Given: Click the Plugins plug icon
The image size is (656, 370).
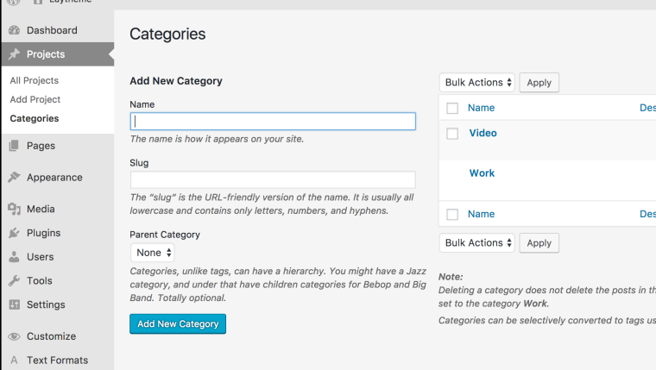Looking at the screenshot, I should [x=14, y=233].
